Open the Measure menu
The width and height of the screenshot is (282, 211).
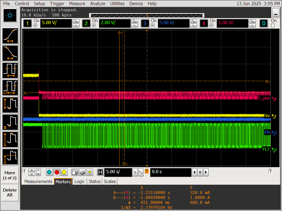click(x=77, y=4)
